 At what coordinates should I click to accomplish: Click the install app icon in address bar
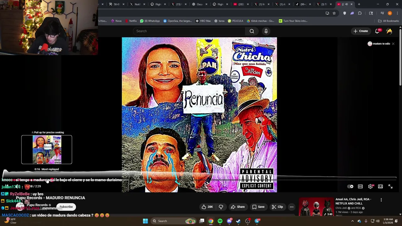click(327, 13)
